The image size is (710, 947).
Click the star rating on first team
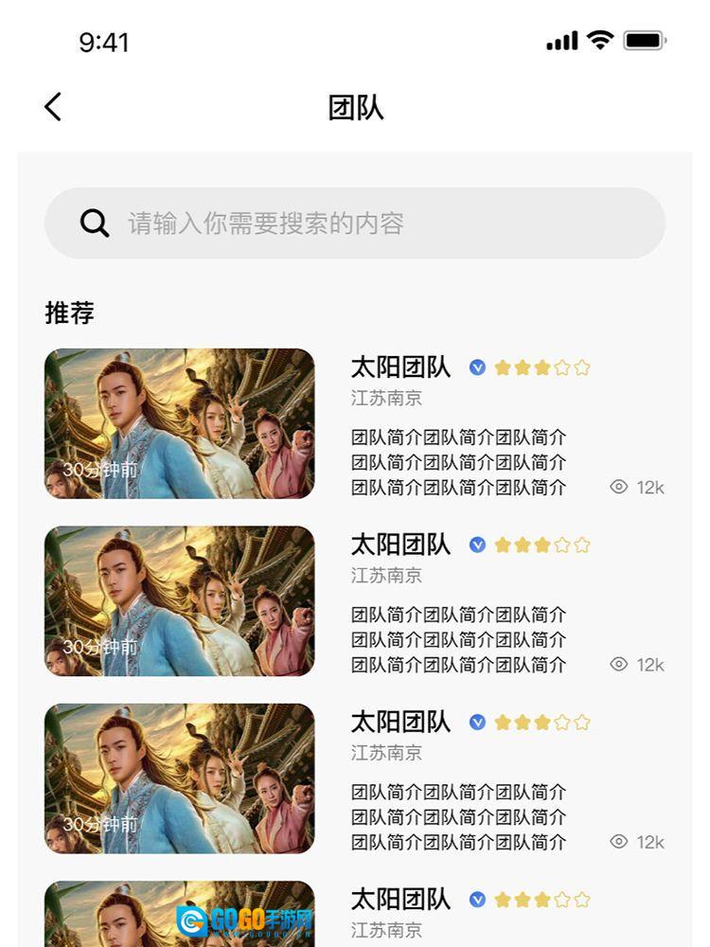(x=542, y=367)
